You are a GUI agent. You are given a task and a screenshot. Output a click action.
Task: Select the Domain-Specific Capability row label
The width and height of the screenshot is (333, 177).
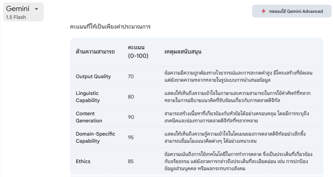coord(96,137)
